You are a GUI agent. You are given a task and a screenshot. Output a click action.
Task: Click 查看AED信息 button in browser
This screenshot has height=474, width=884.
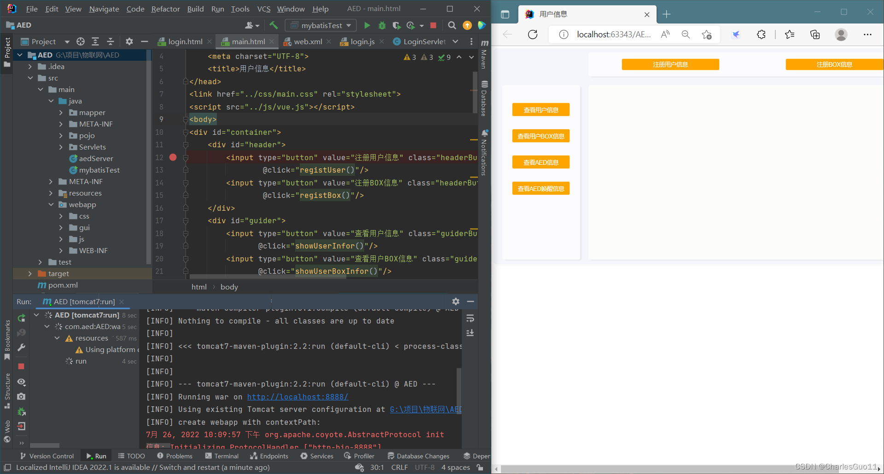(541, 162)
